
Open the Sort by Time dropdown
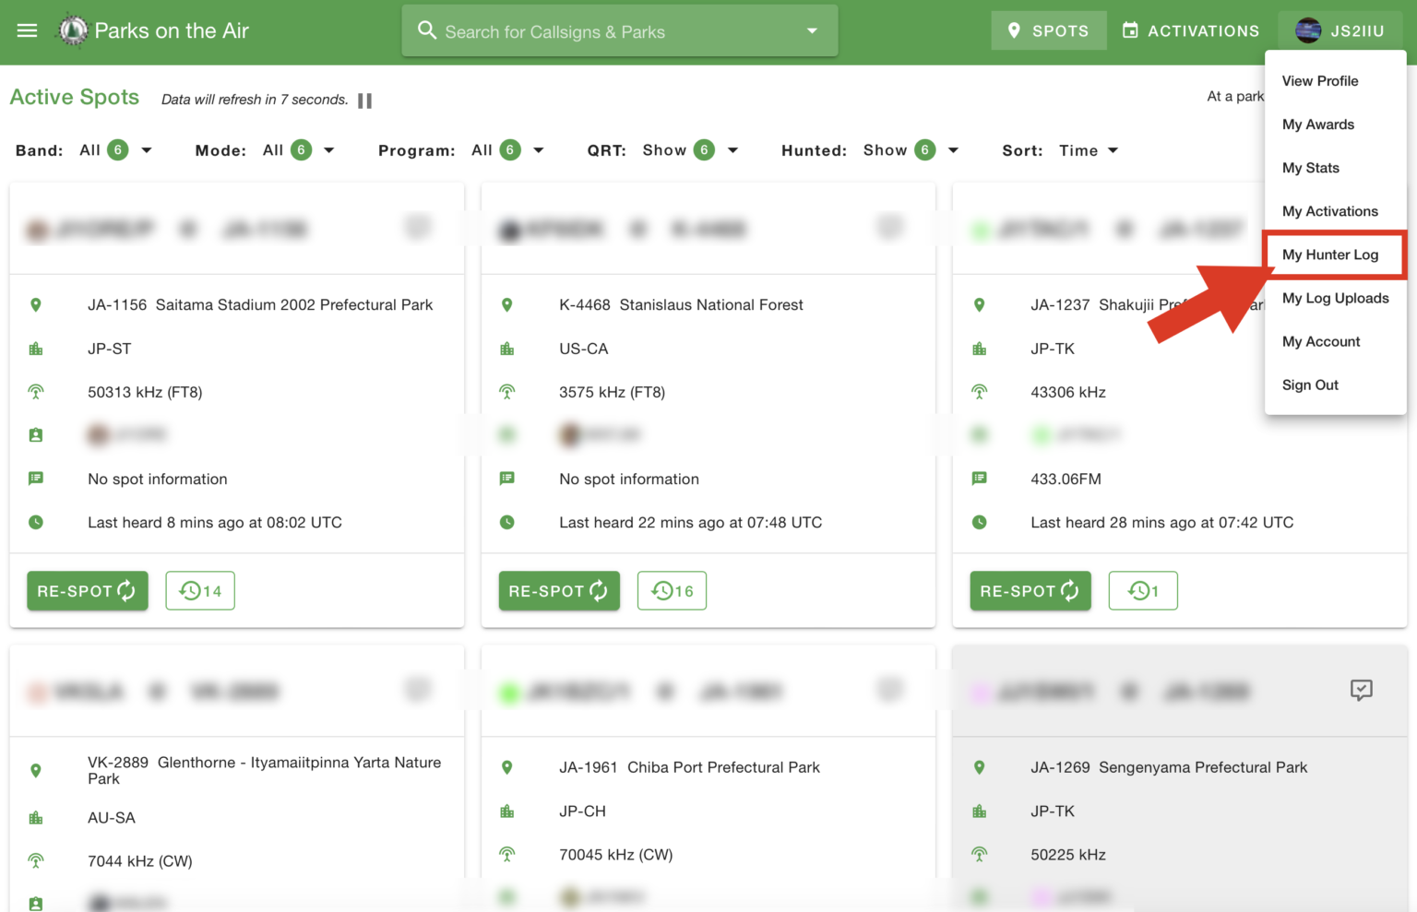pyautogui.click(x=1089, y=150)
